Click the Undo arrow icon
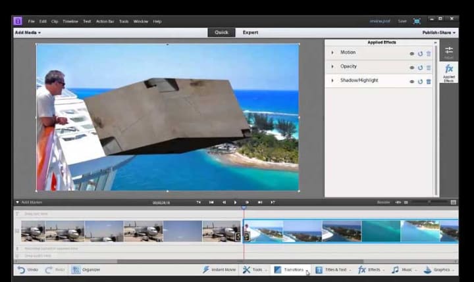 click(21, 270)
